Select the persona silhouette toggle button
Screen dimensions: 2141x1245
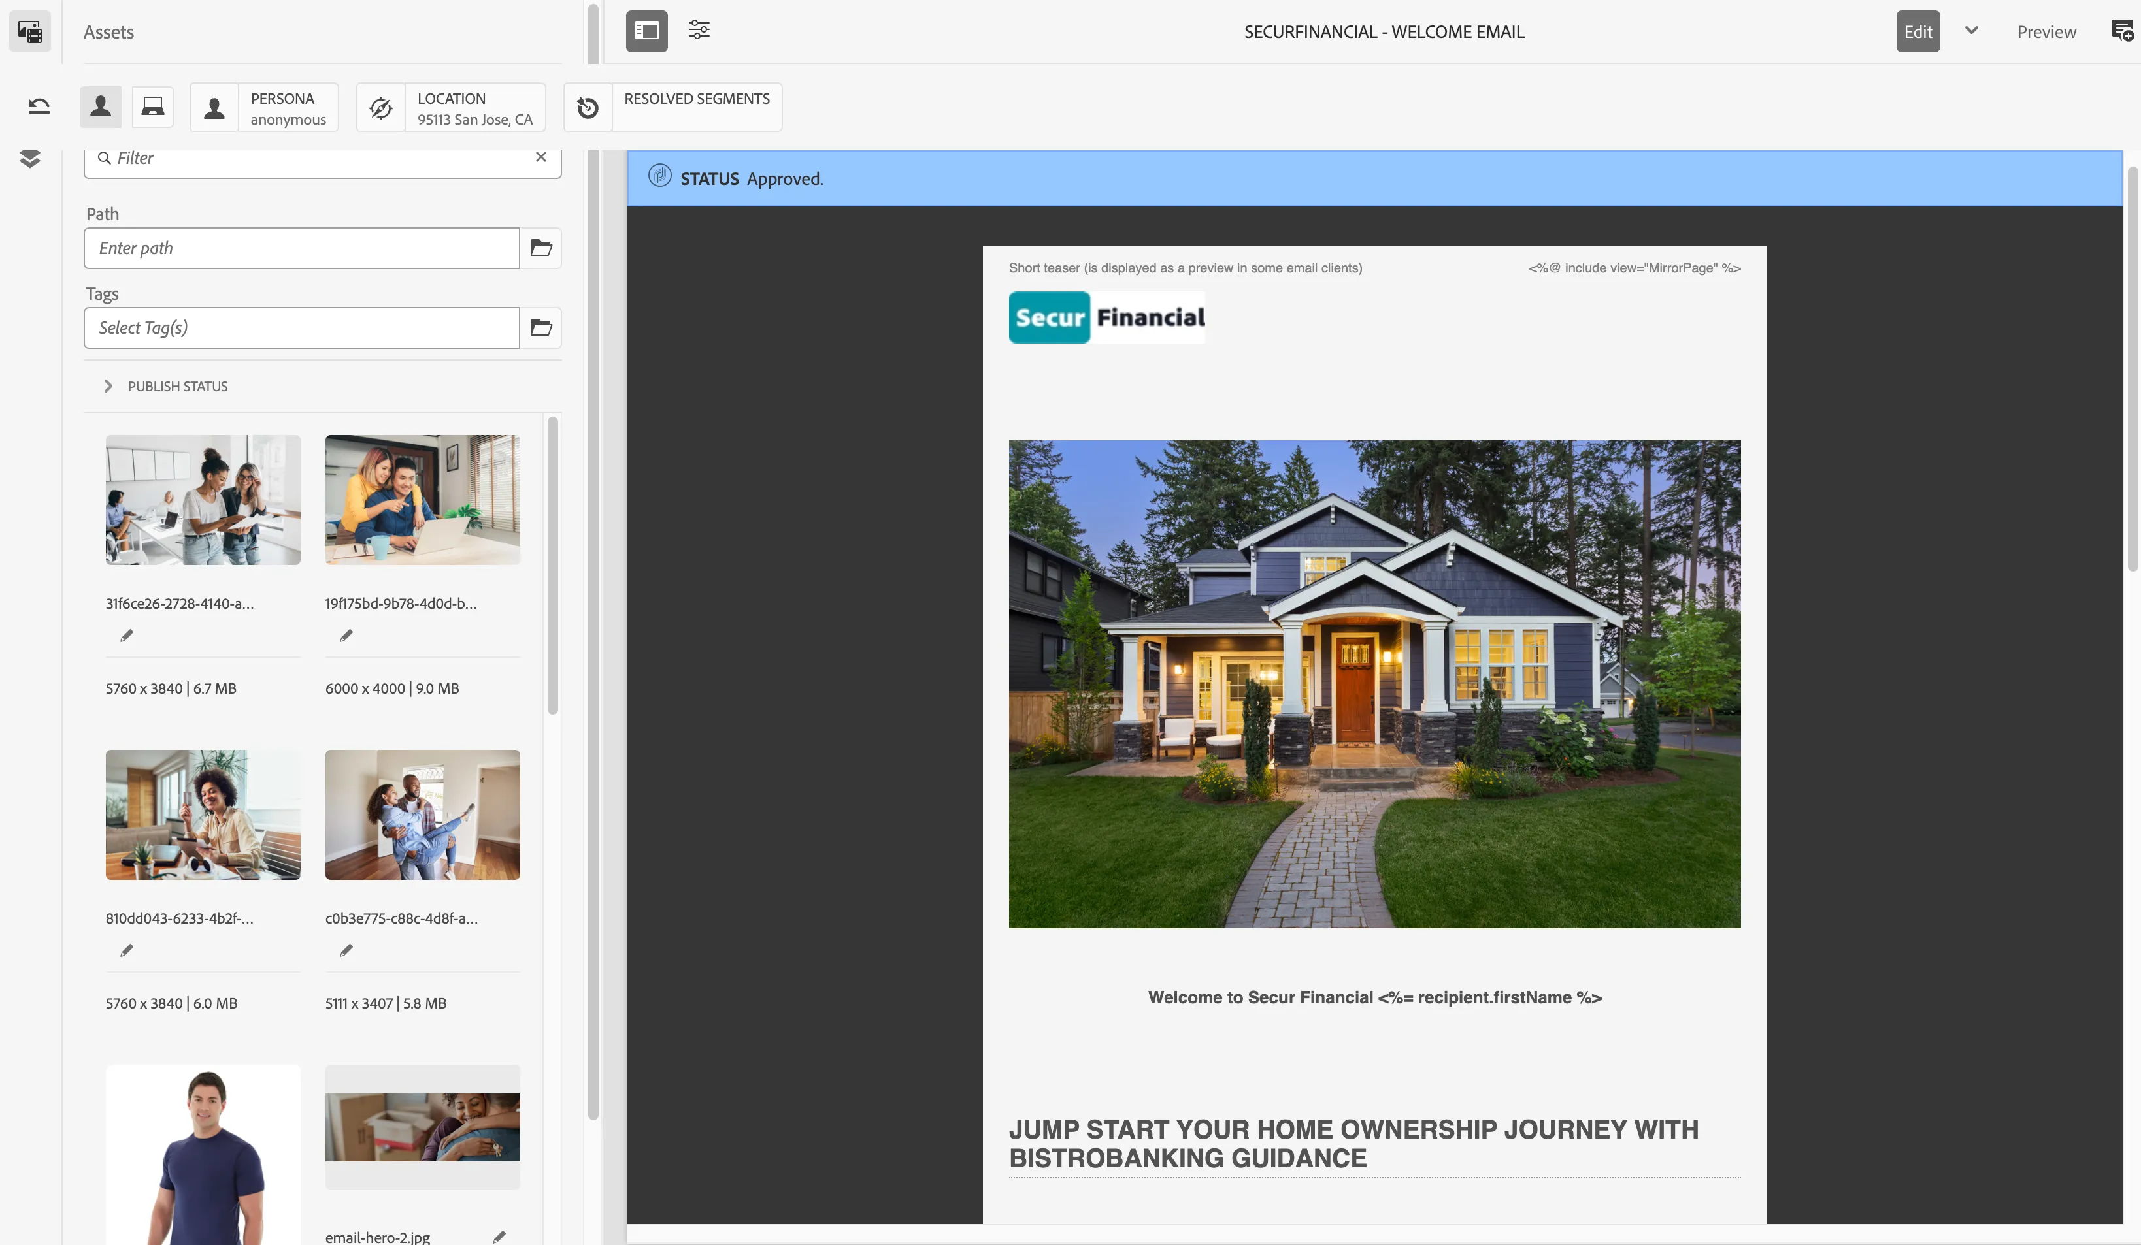point(100,106)
